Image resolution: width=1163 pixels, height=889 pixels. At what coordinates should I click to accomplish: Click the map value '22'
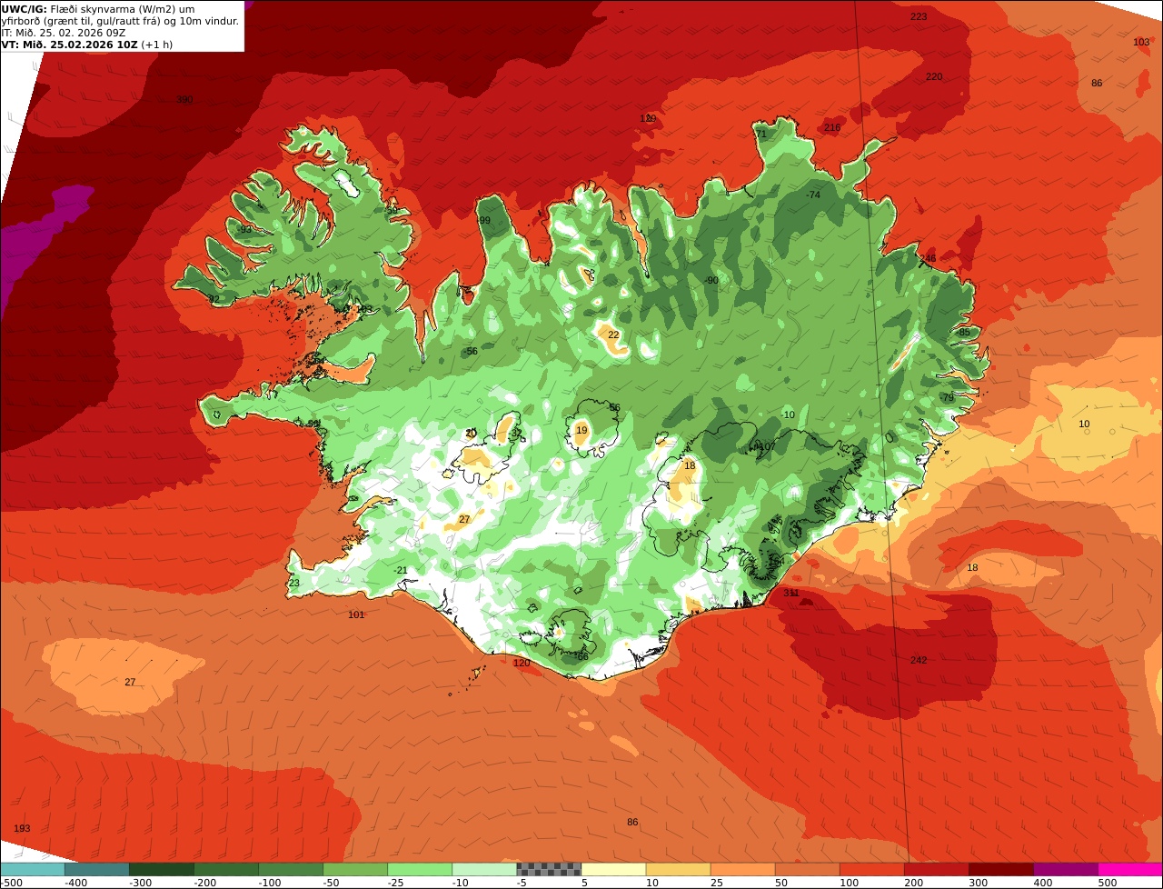613,335
